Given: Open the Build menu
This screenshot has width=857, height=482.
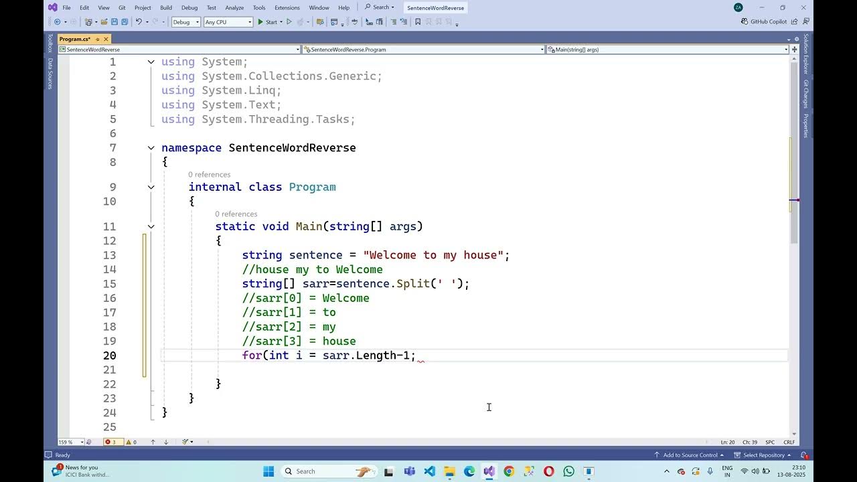Looking at the screenshot, I should tap(166, 7).
